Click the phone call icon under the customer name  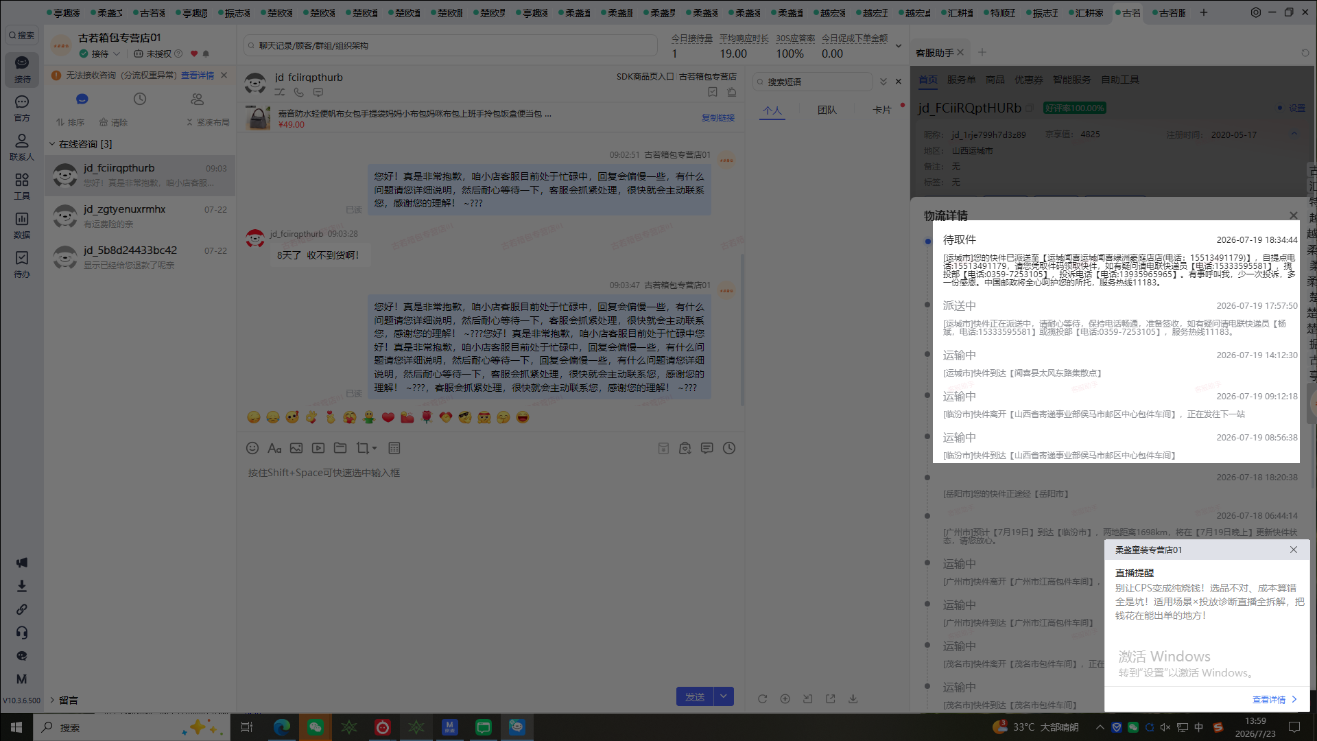point(299,92)
